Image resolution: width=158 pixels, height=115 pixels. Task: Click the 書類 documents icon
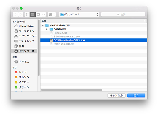click(x=16, y=46)
